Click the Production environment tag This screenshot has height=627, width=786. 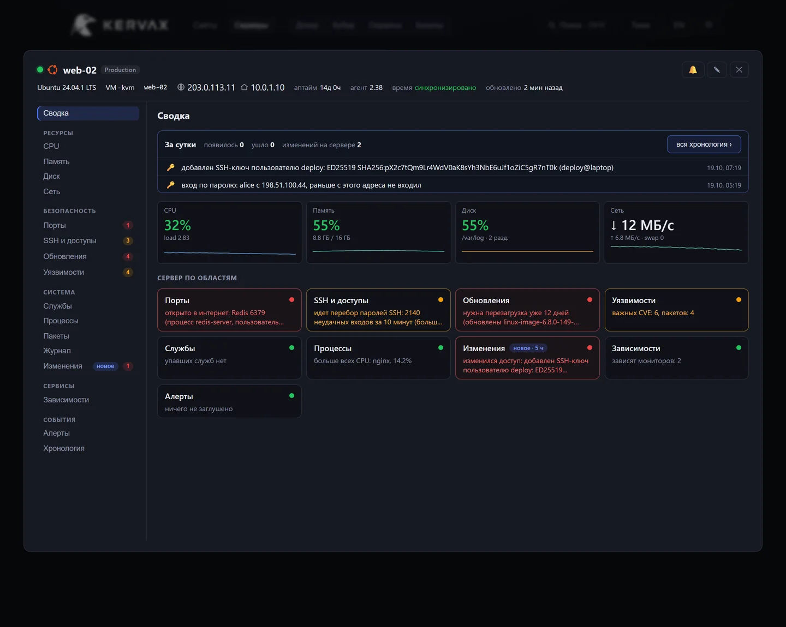click(120, 70)
